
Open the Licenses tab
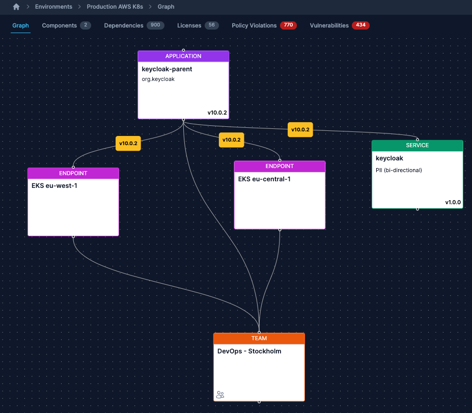[x=198, y=25]
